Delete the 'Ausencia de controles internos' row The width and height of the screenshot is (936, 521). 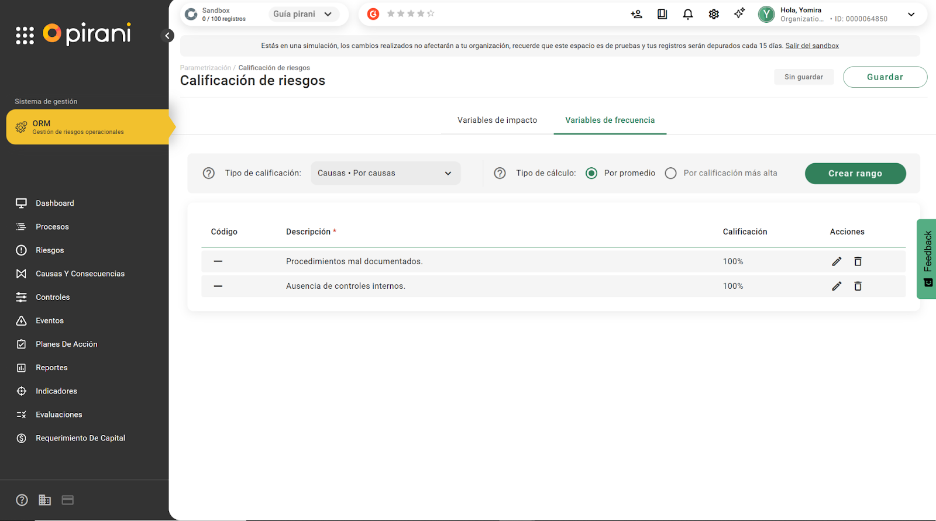pos(858,286)
